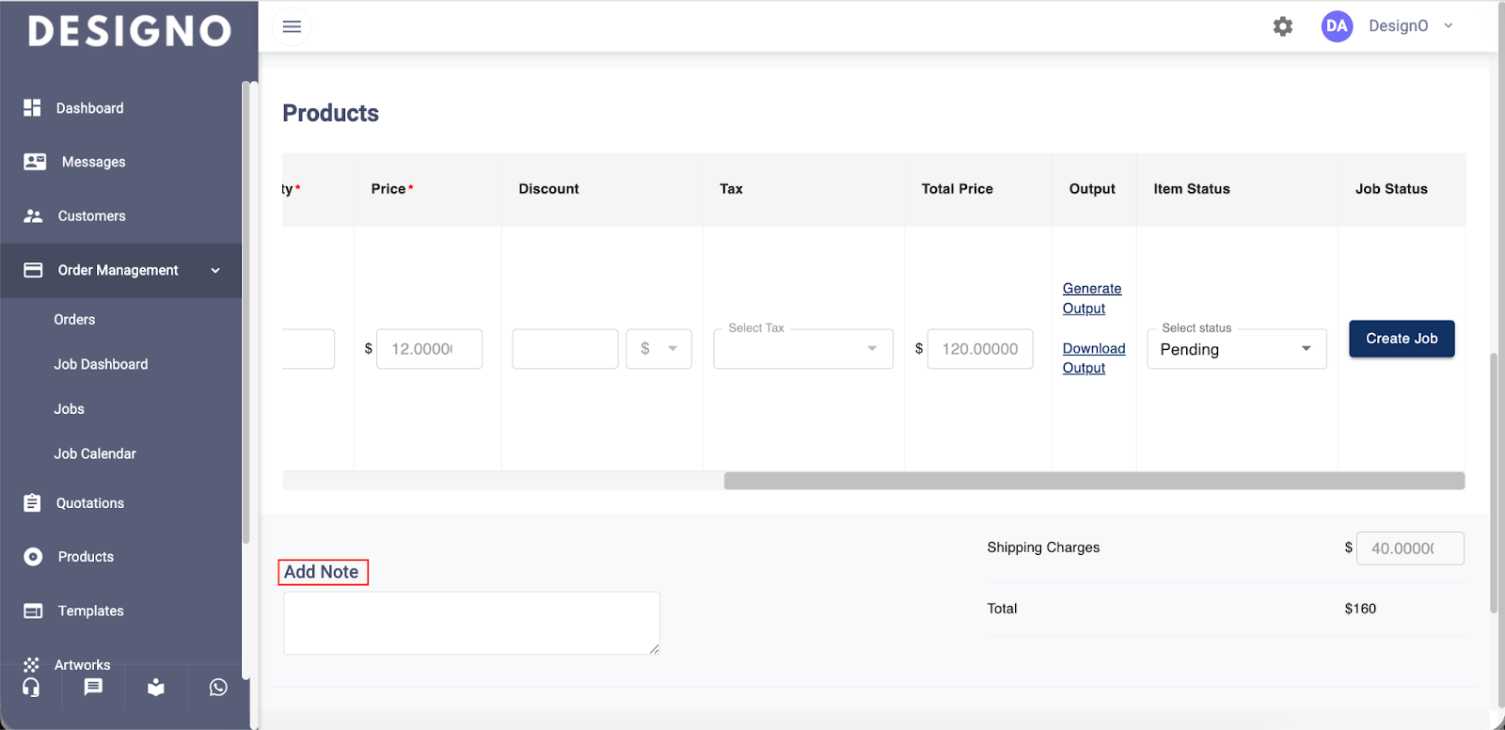Open the chat bubble icon in the sidebar footer
Screen dimensions: 1505x730
[93, 688]
